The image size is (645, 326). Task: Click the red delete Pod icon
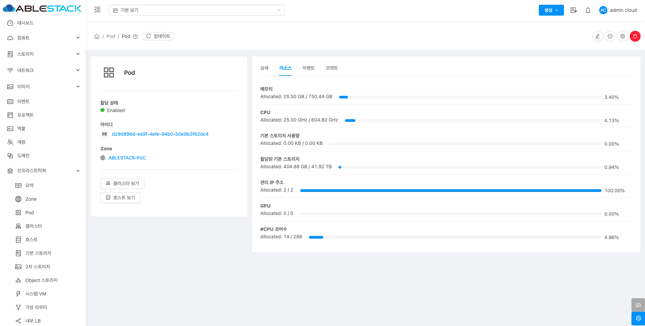tap(635, 36)
